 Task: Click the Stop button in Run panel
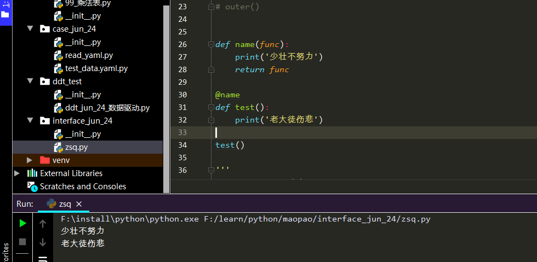point(22,241)
